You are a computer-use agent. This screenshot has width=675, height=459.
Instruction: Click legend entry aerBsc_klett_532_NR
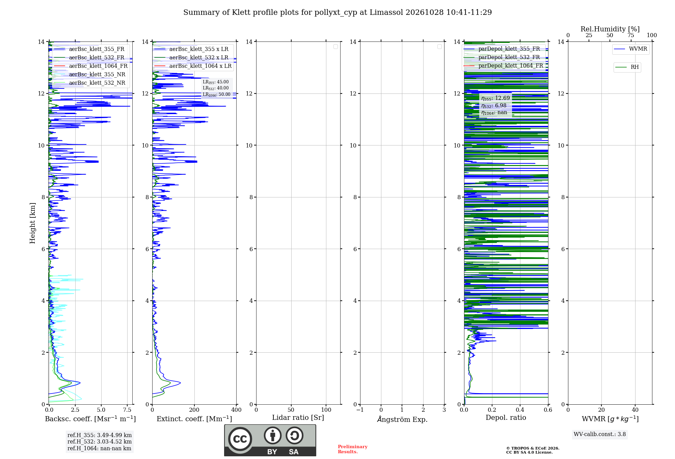(89, 83)
